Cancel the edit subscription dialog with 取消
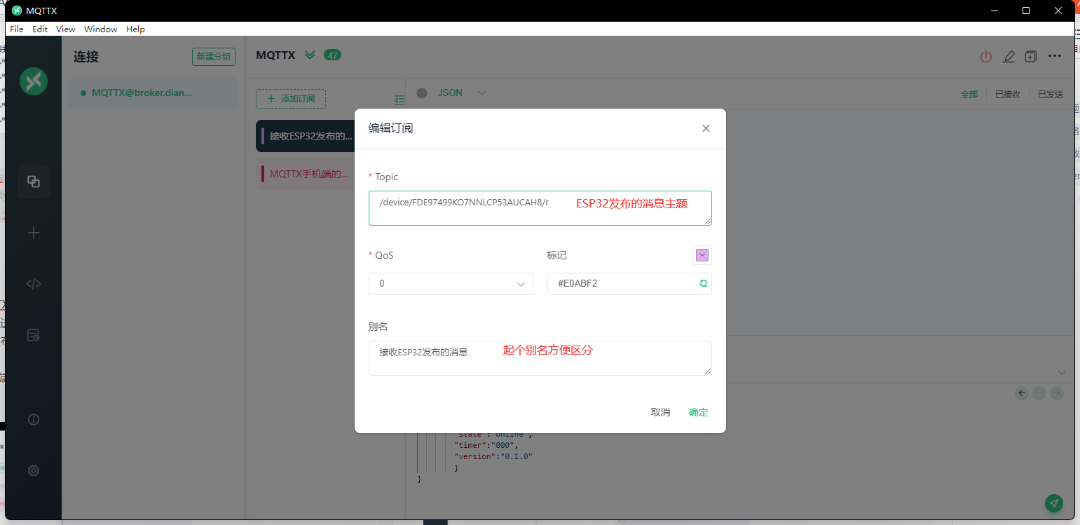Image resolution: width=1080 pixels, height=525 pixels. click(659, 412)
